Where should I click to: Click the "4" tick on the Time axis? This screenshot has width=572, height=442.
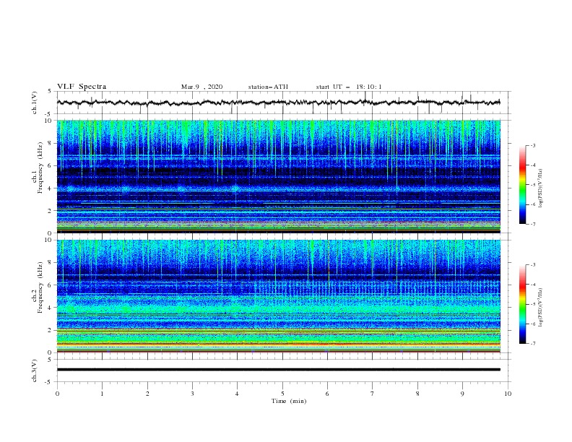[238, 394]
